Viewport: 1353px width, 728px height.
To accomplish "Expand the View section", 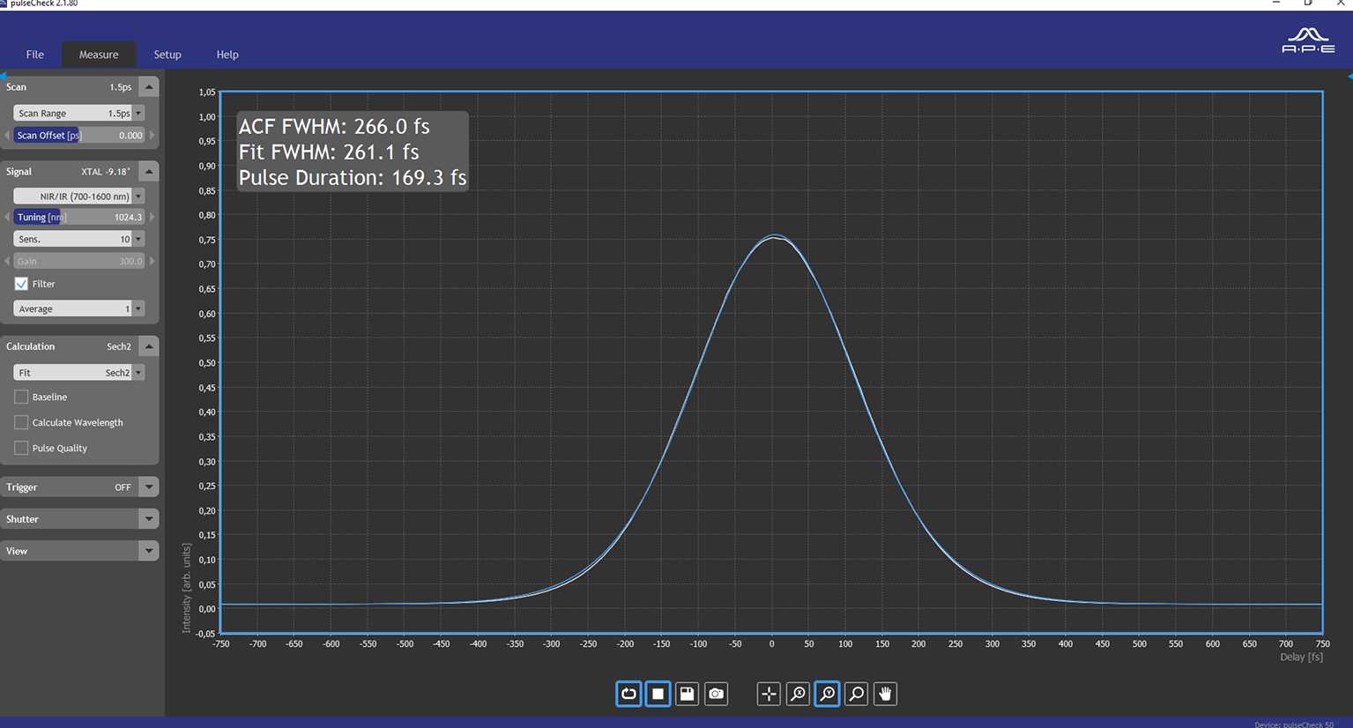I will tap(148, 551).
